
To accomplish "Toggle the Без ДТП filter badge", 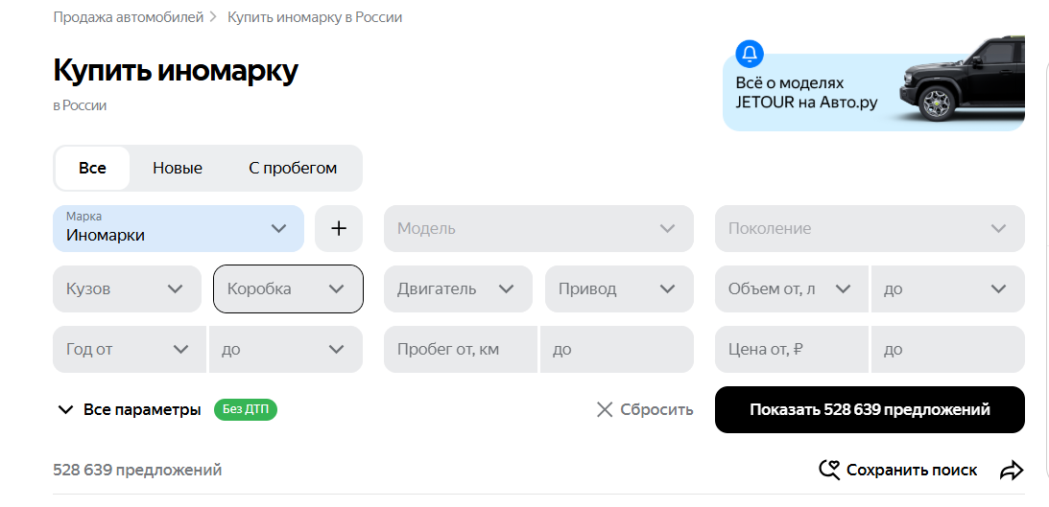I will [x=245, y=410].
